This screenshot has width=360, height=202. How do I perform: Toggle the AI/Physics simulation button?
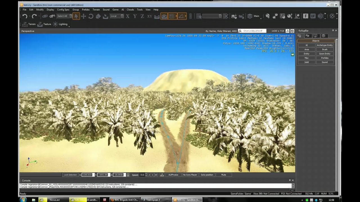coord(173,175)
